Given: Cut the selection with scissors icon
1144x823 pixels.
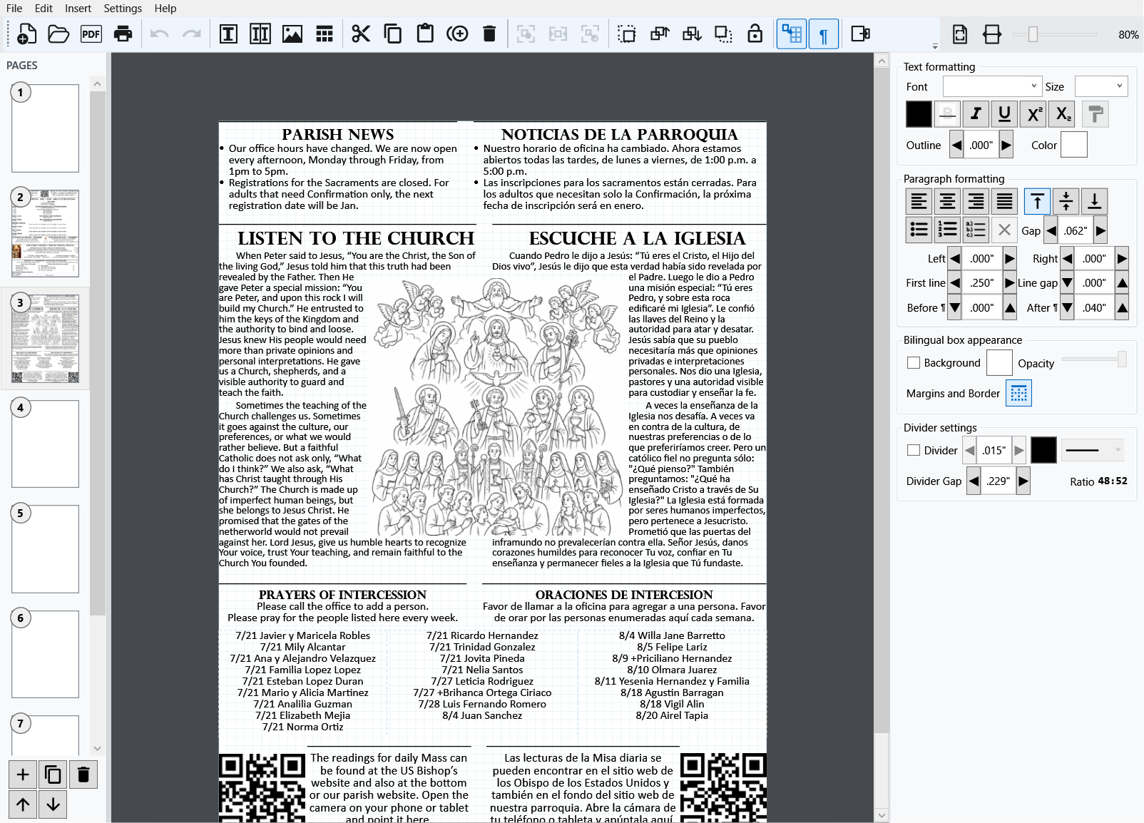Looking at the screenshot, I should (361, 34).
